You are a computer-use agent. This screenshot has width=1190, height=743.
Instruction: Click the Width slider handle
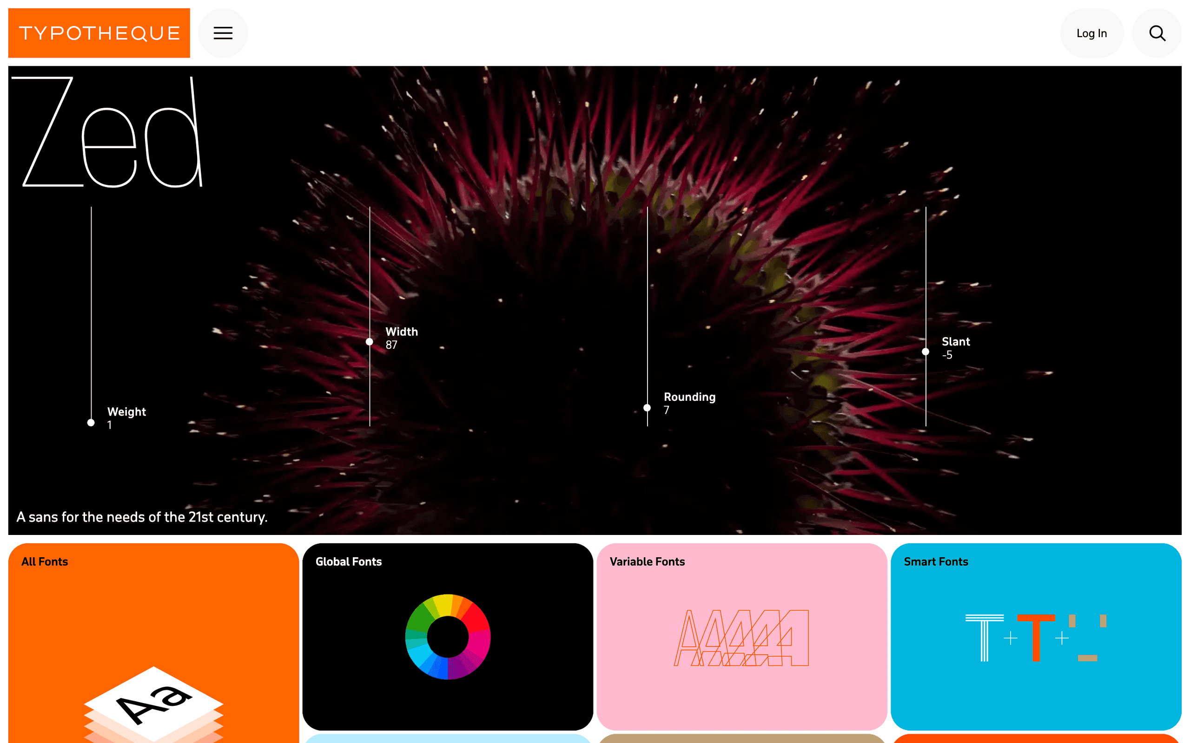(369, 341)
